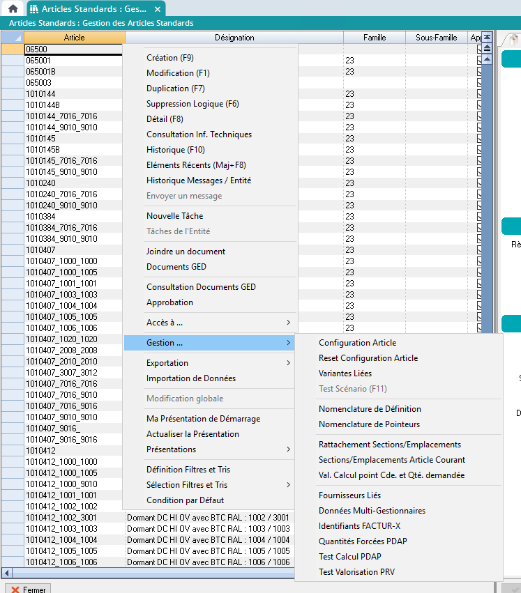This screenshot has height=593, width=521.
Task: Click the single-line scroll up arrow
Action: pyautogui.click(x=488, y=59)
